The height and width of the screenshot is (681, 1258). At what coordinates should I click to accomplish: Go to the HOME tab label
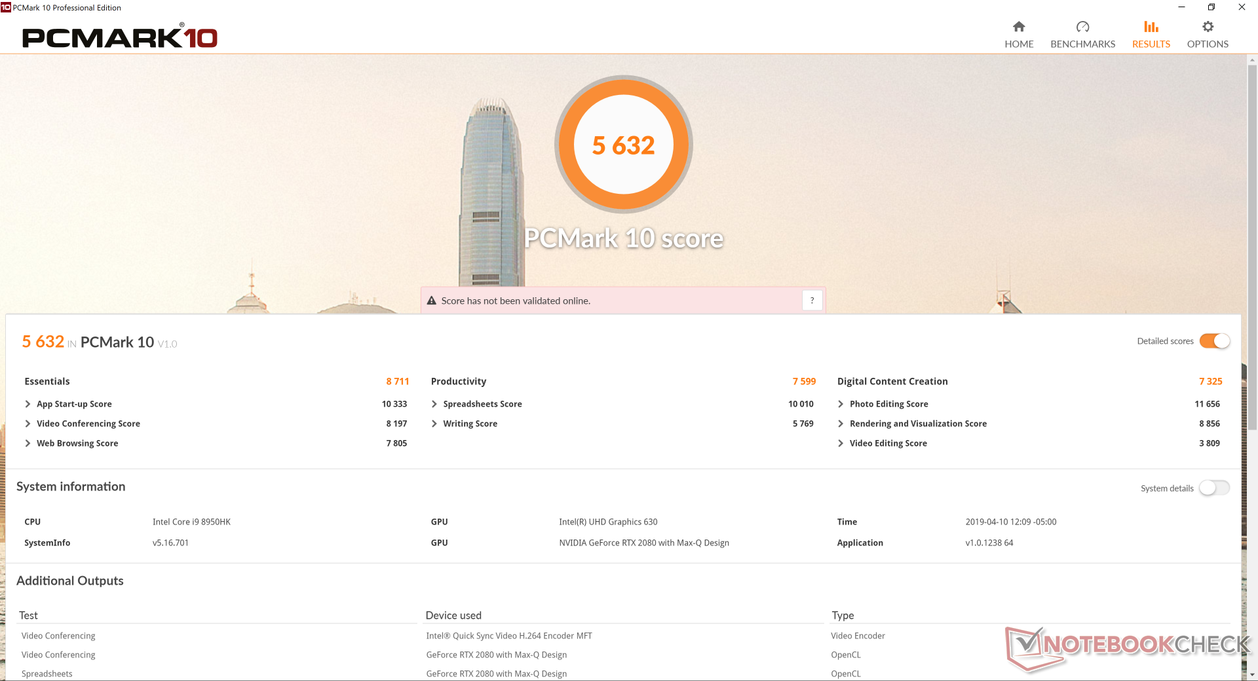click(x=1019, y=44)
